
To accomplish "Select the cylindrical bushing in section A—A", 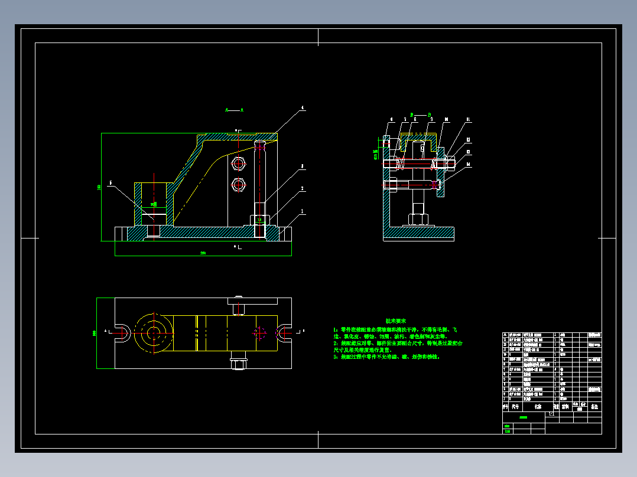I will [x=154, y=204].
